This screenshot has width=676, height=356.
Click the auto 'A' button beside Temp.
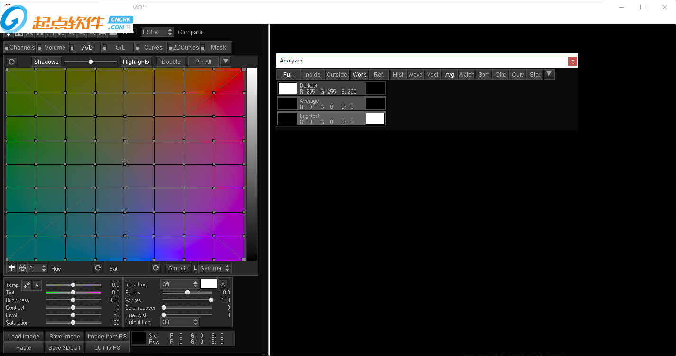point(37,285)
